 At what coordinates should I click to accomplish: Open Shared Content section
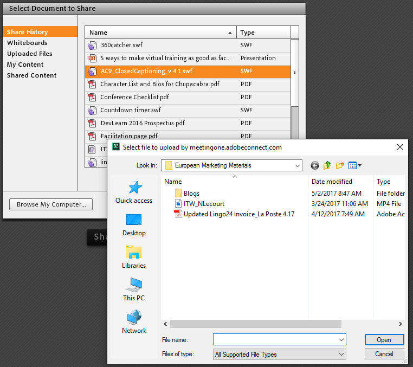[x=31, y=75]
